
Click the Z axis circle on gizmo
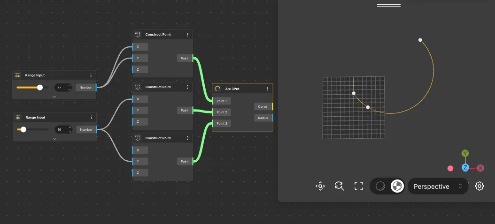[x=465, y=168]
